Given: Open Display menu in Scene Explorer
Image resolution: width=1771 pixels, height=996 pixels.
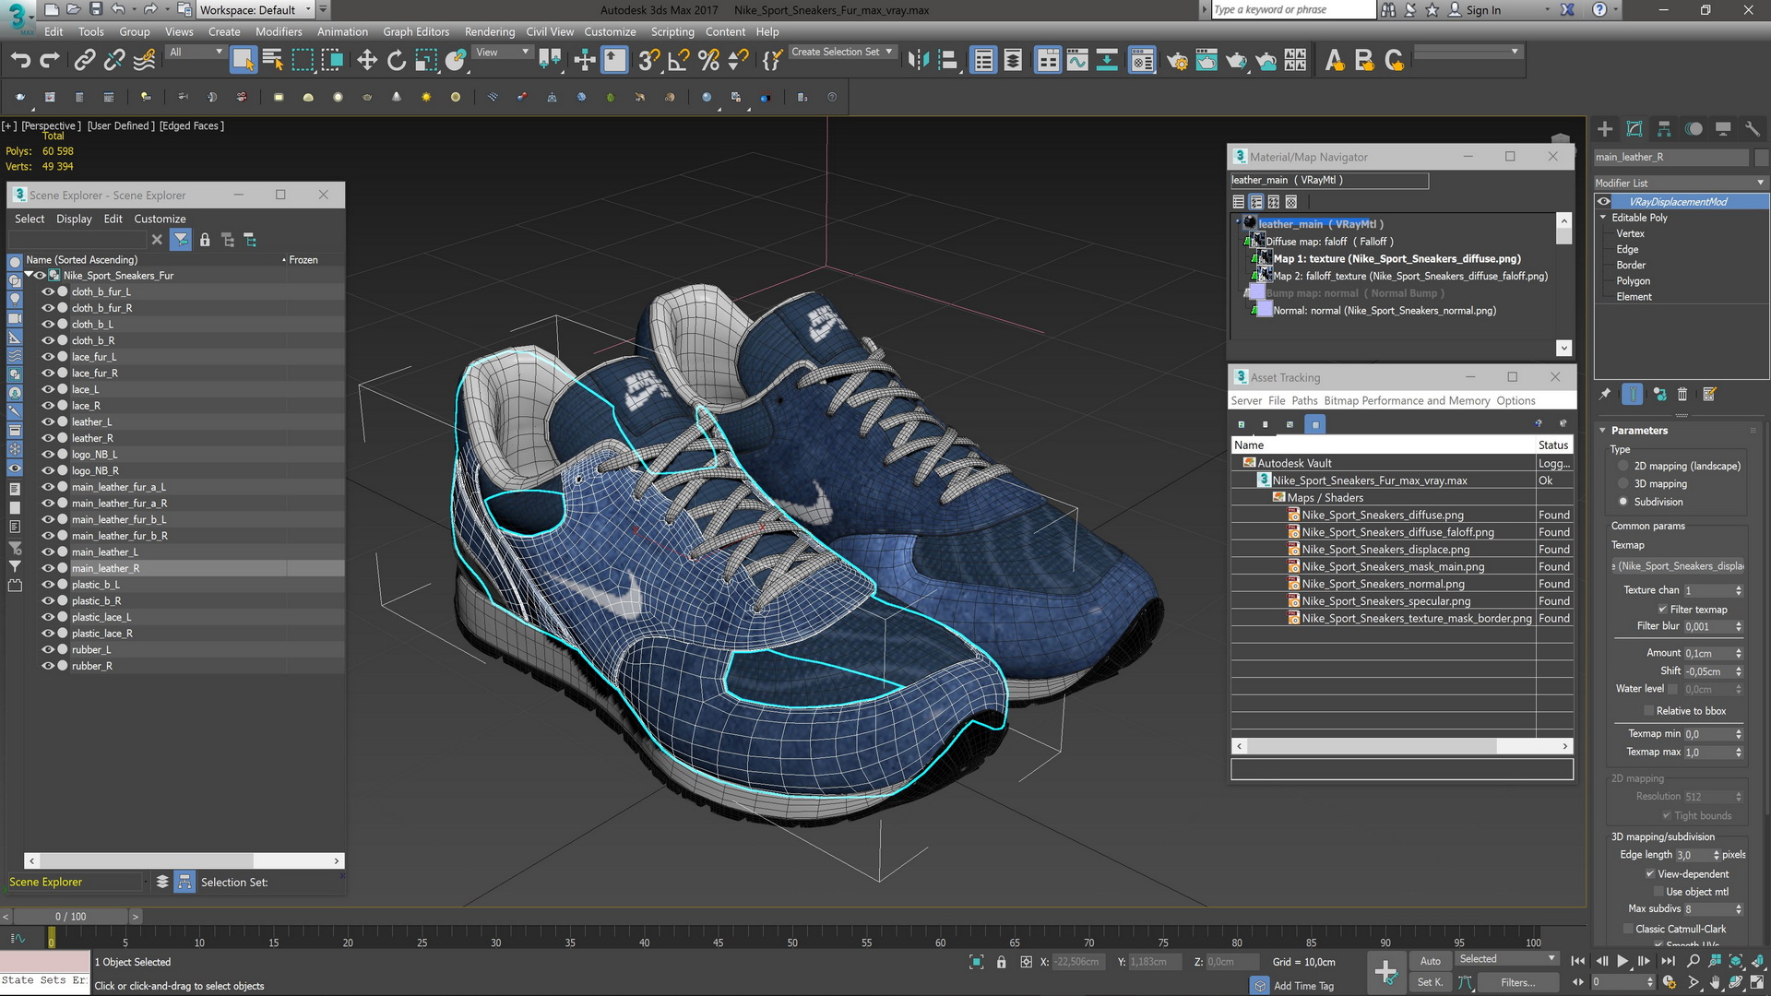Looking at the screenshot, I should (74, 219).
